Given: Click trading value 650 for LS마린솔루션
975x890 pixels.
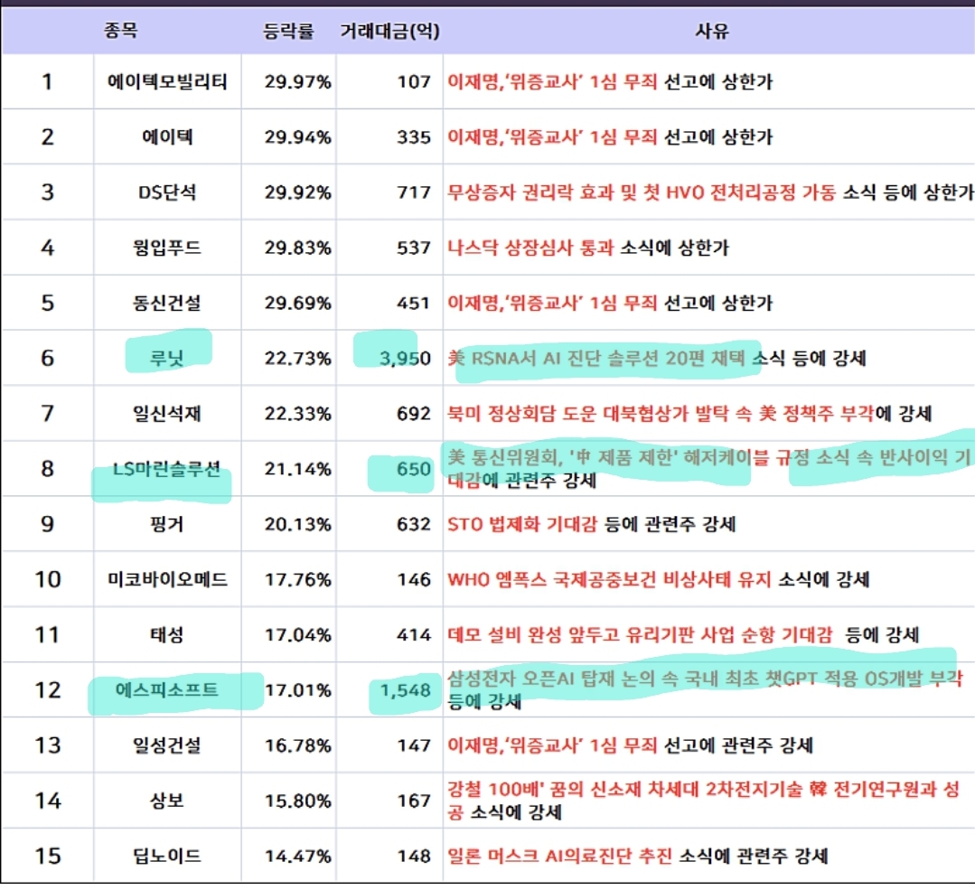Looking at the screenshot, I should pyautogui.click(x=414, y=469).
